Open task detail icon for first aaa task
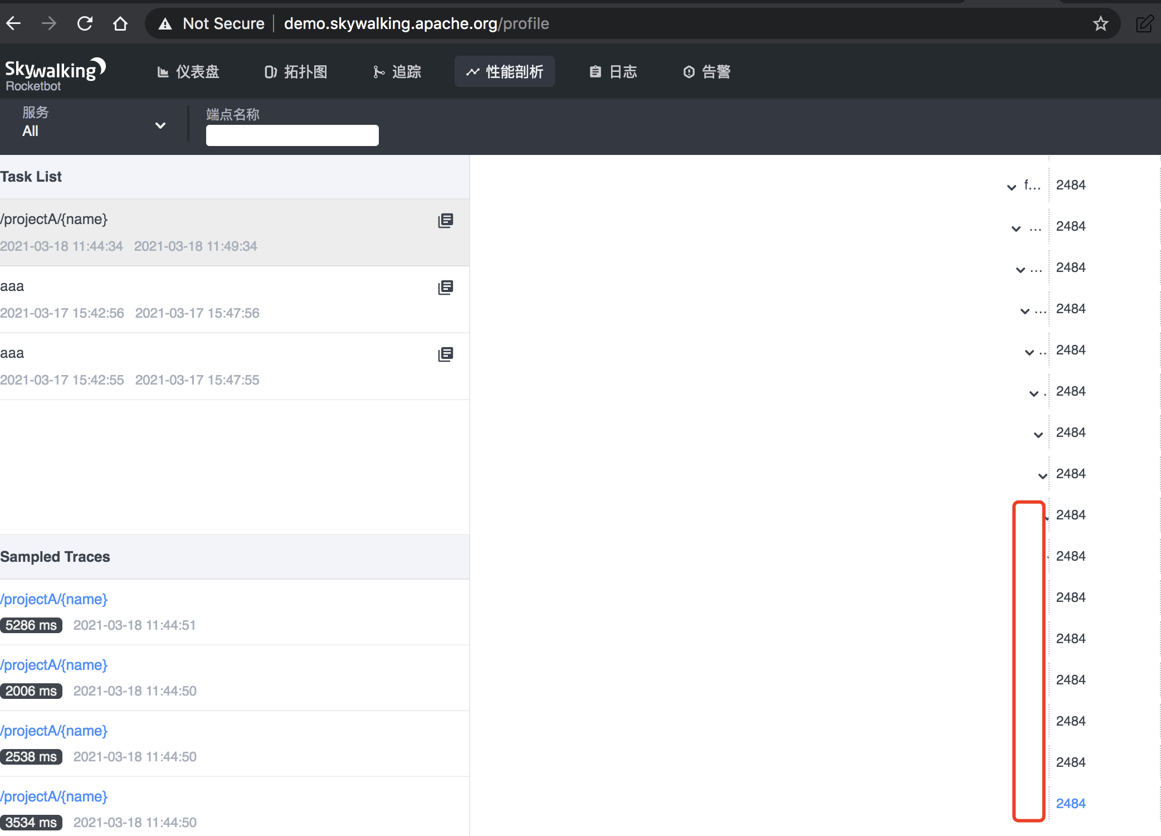Image resolution: width=1161 pixels, height=836 pixels. click(445, 288)
